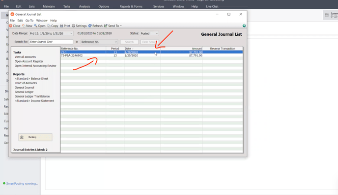Click the Clear Search button
This screenshot has height=195, width=338.
click(149, 42)
